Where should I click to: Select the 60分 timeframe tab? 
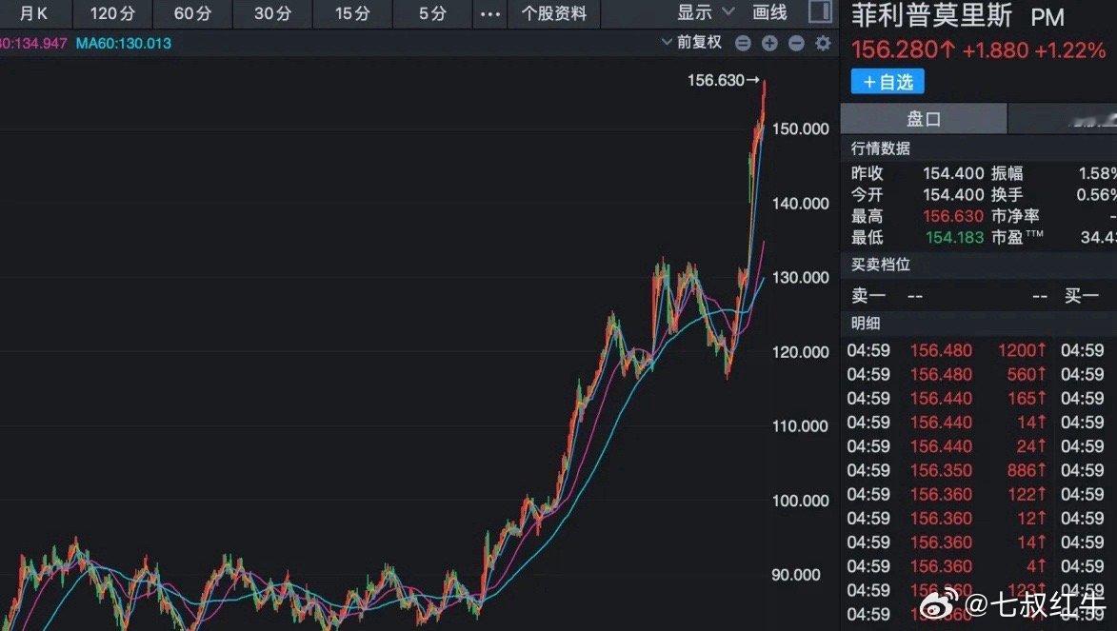pyautogui.click(x=192, y=13)
